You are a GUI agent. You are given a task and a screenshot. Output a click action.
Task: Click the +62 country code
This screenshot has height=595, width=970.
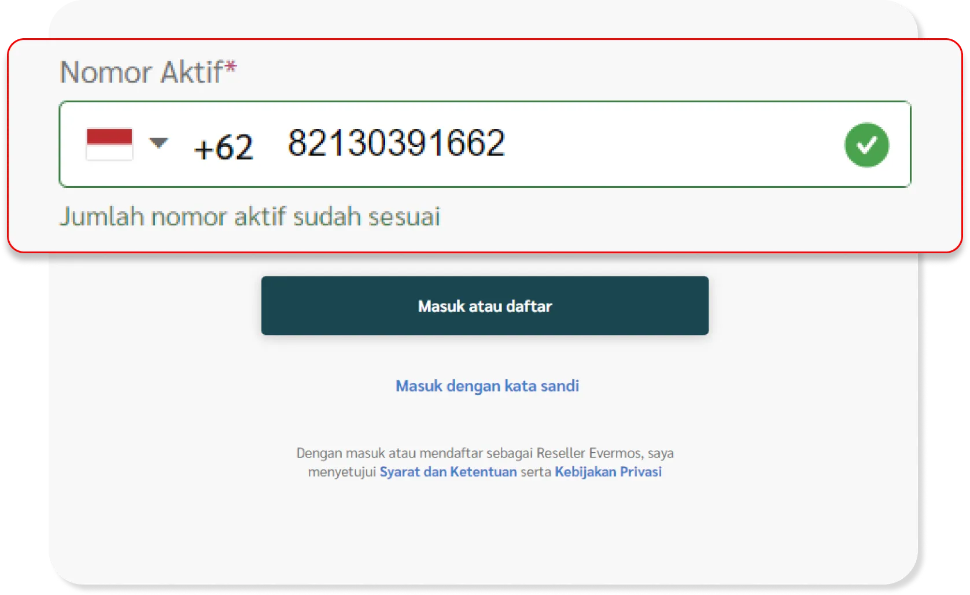pyautogui.click(x=223, y=147)
